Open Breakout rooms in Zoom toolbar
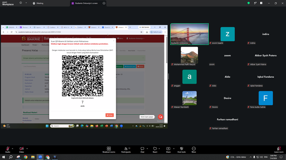Screen dimensions: 286x160 [109, 150]
